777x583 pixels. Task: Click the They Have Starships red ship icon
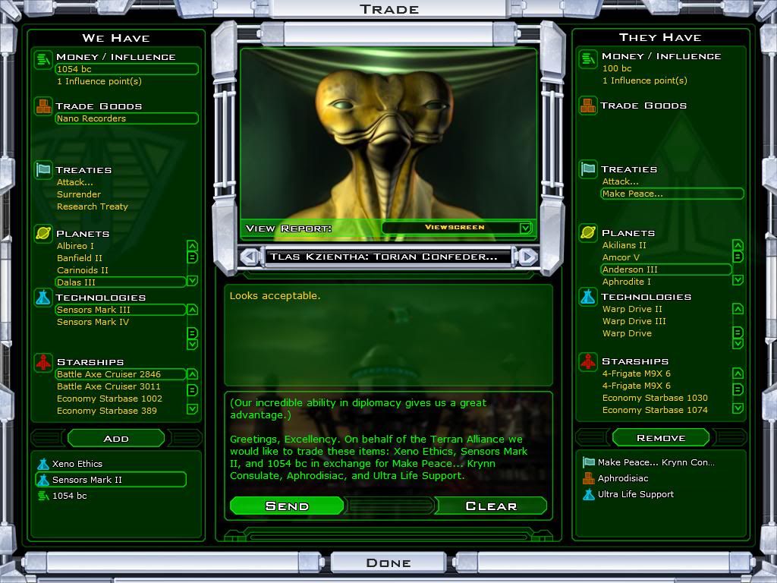point(588,361)
